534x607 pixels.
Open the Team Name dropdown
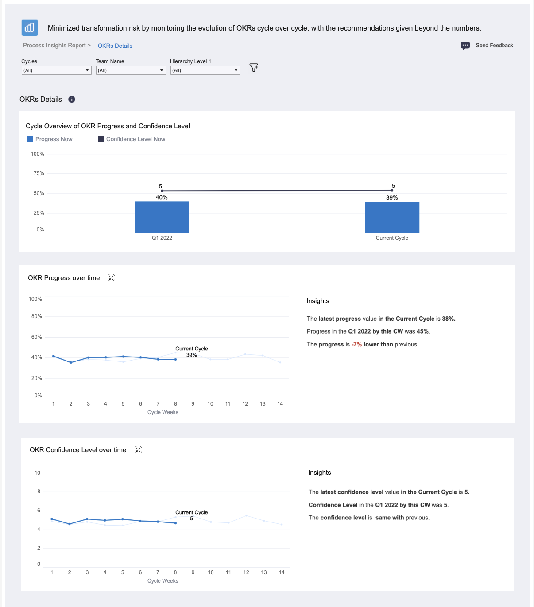point(131,70)
